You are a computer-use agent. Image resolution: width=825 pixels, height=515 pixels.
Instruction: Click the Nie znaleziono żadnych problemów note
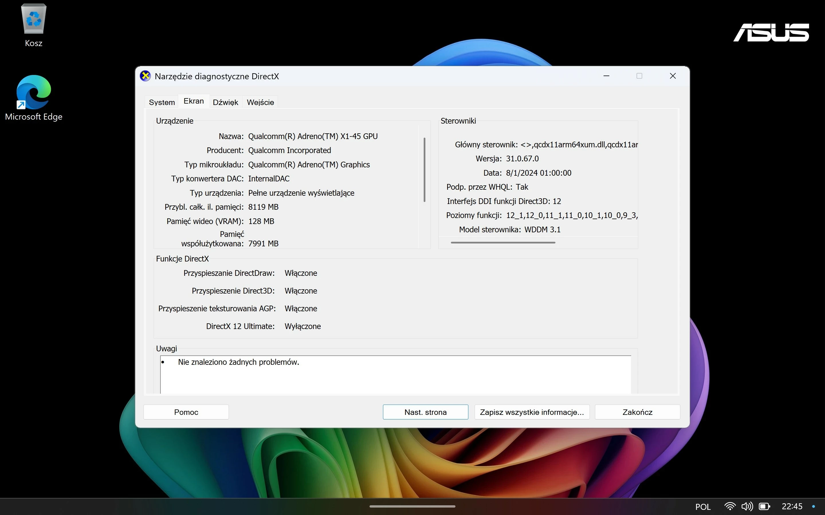[x=238, y=362]
